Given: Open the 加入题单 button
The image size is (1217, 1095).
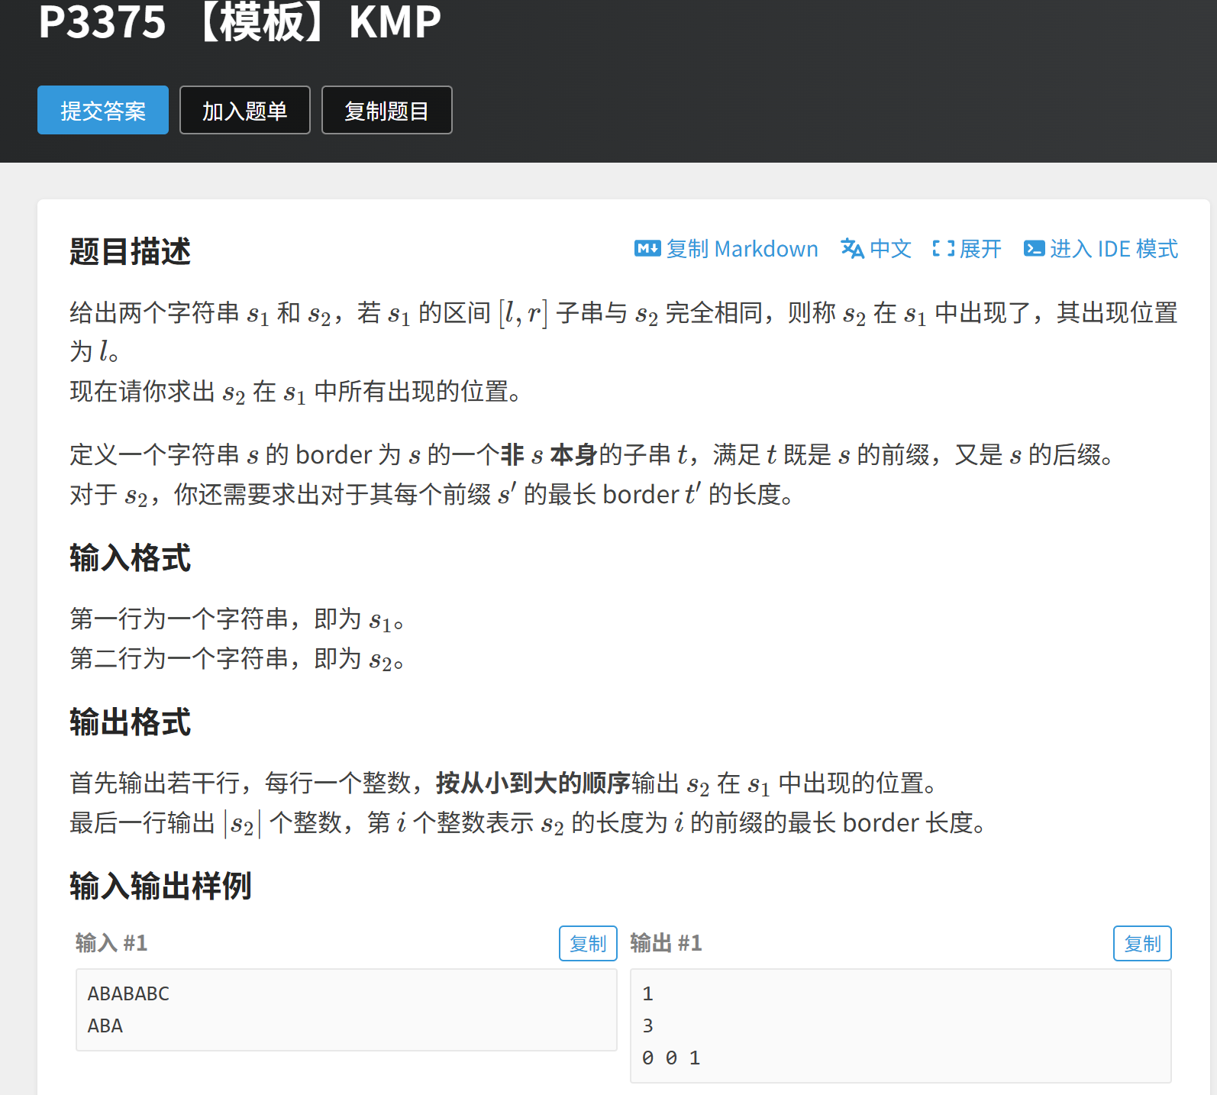Looking at the screenshot, I should point(245,110).
